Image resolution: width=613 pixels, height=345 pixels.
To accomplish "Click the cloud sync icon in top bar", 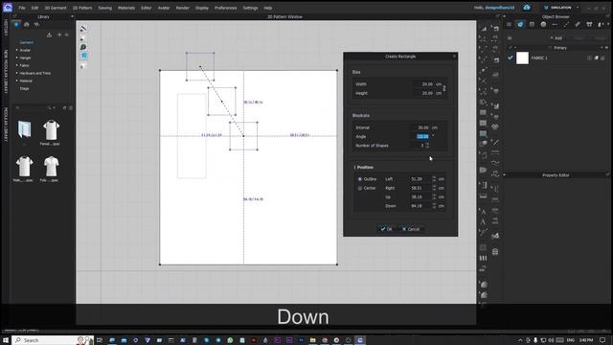I will [x=527, y=8].
